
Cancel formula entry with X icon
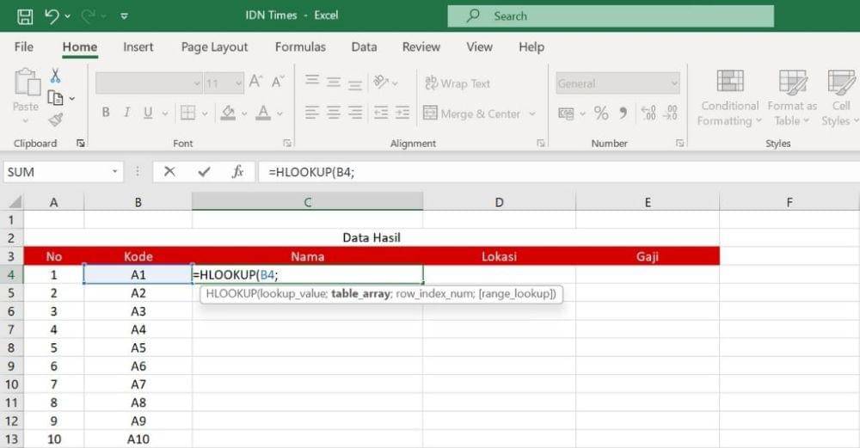169,172
